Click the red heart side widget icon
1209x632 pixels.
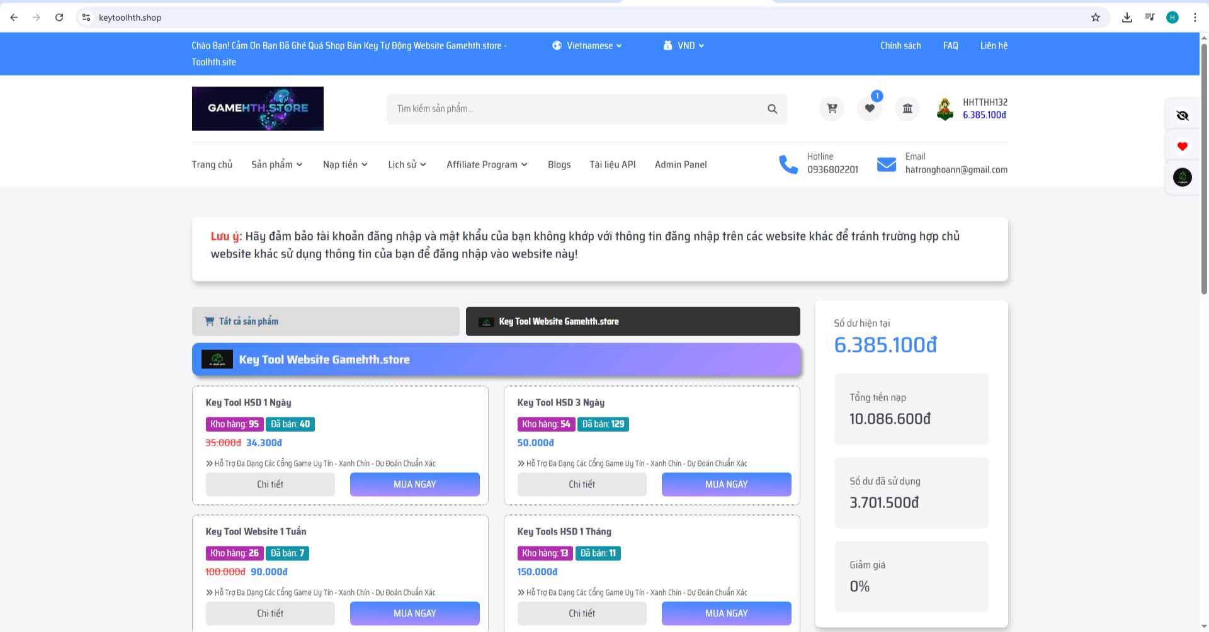coord(1183,147)
